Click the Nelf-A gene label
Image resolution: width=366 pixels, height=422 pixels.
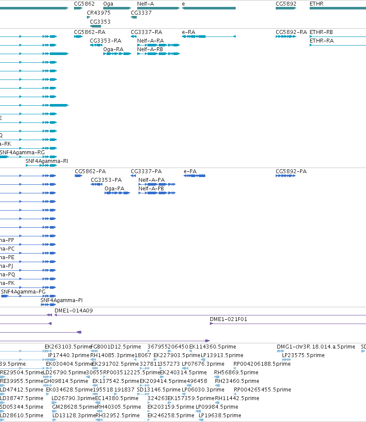click(145, 4)
